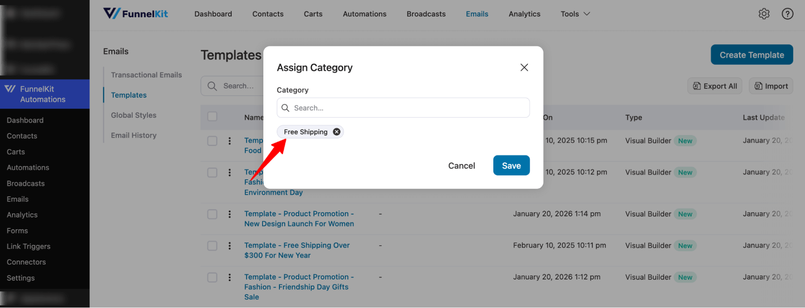Viewport: 805px width, 308px height.
Task: Check the Product Promotion New Design template checkbox
Action: [212, 214]
